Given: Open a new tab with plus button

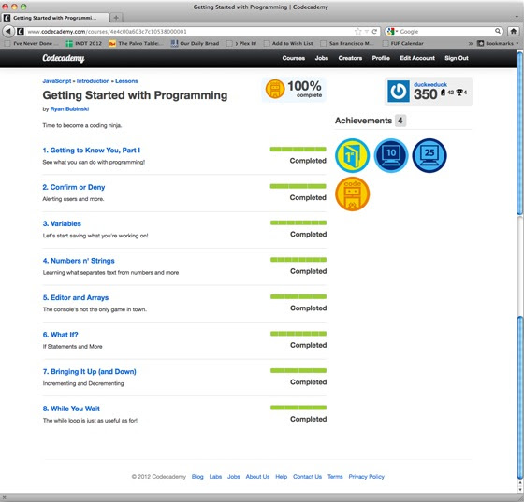Looking at the screenshot, I should pyautogui.click(x=116, y=18).
